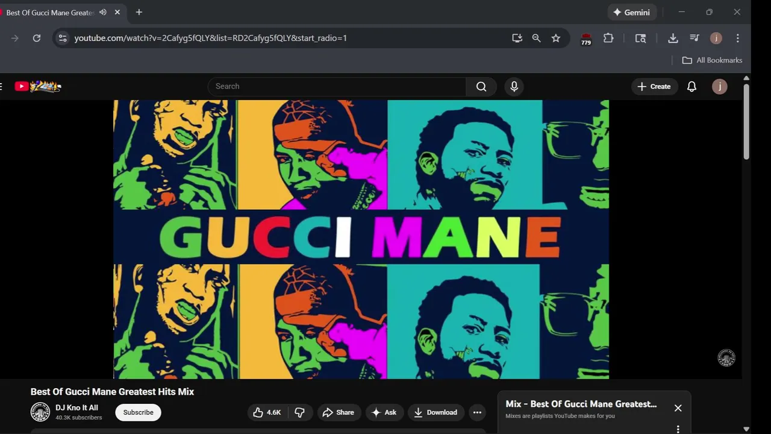Open Chrome three-dot menu

coord(737,38)
